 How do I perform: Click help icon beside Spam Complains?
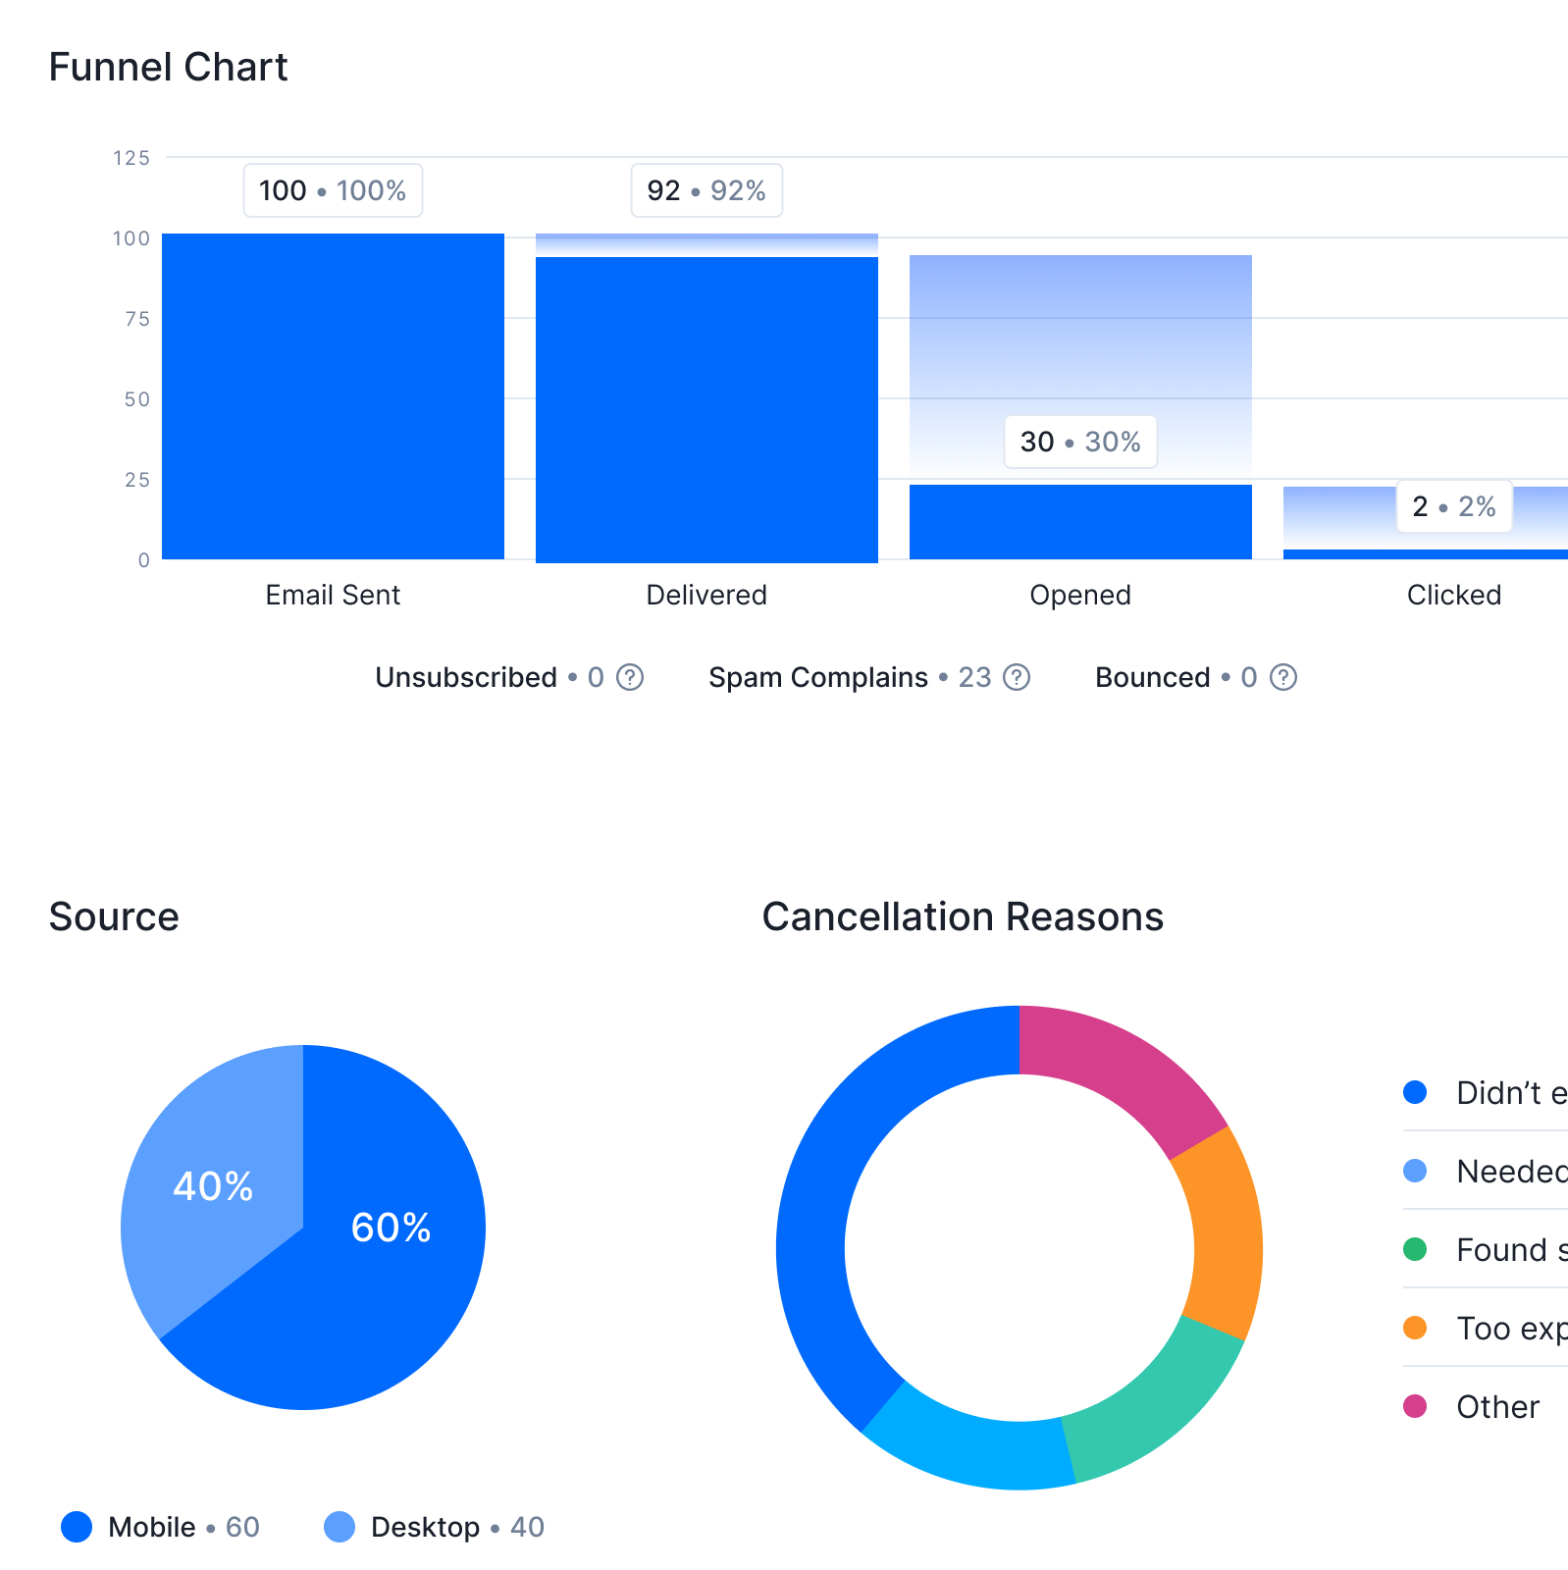point(1017,677)
